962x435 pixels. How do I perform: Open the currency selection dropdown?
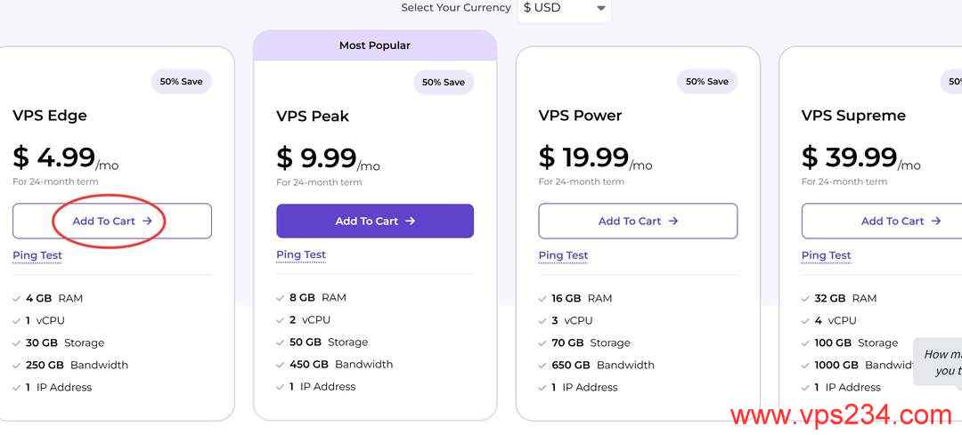tap(563, 8)
